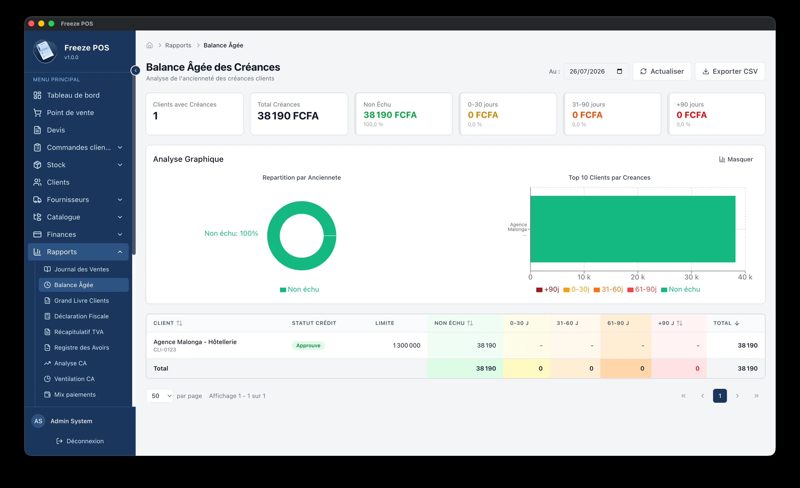
Task: Click the date input field 26/07/2026
Action: coord(596,71)
